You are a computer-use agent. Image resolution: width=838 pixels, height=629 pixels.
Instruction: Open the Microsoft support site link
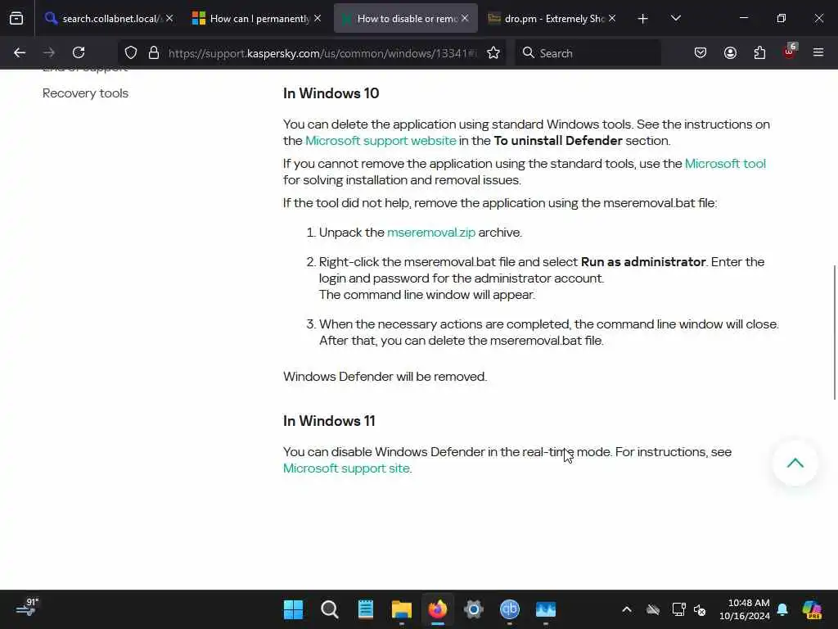pos(346,468)
